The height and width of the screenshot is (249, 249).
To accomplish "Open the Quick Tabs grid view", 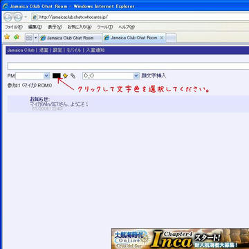I will [29, 38].
